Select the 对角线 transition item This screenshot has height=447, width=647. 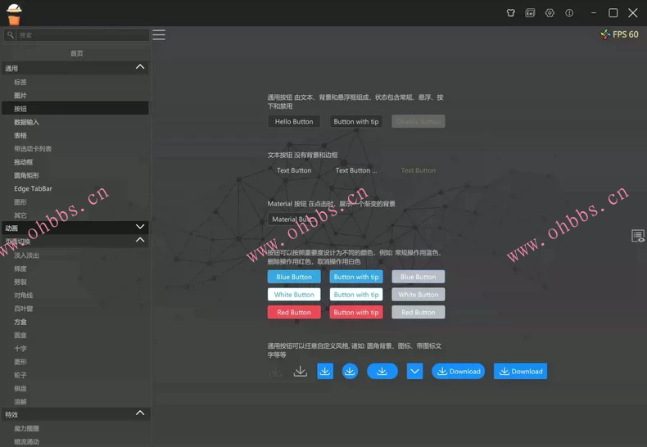point(75,296)
